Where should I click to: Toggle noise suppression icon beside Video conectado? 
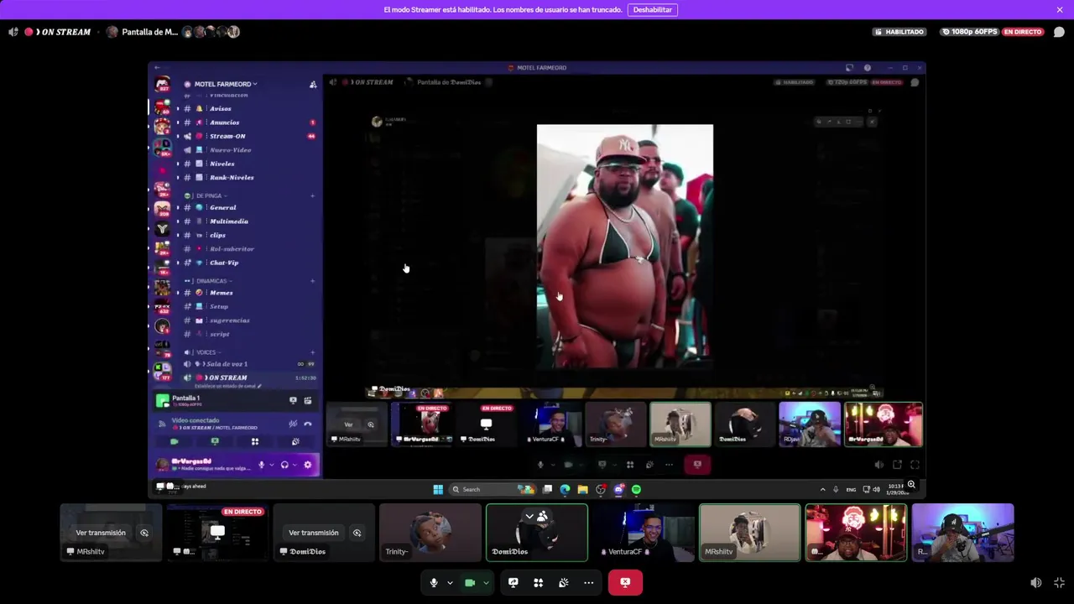pyautogui.click(x=293, y=424)
